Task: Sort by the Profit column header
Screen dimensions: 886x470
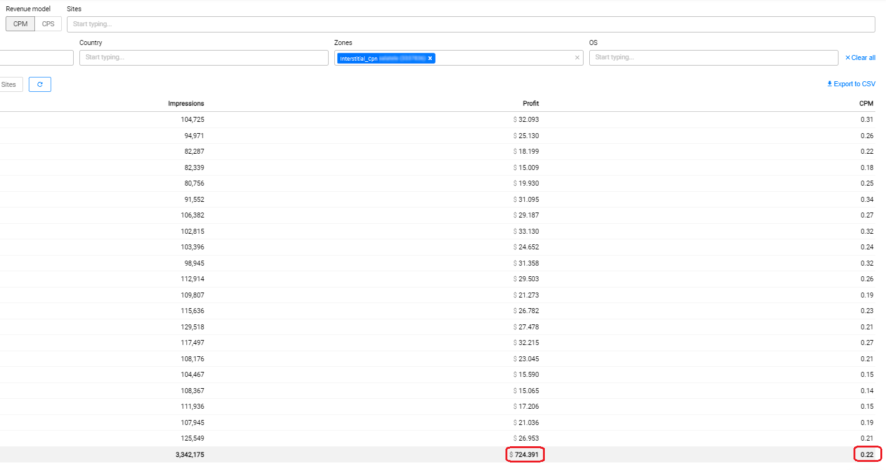Action: [530, 104]
